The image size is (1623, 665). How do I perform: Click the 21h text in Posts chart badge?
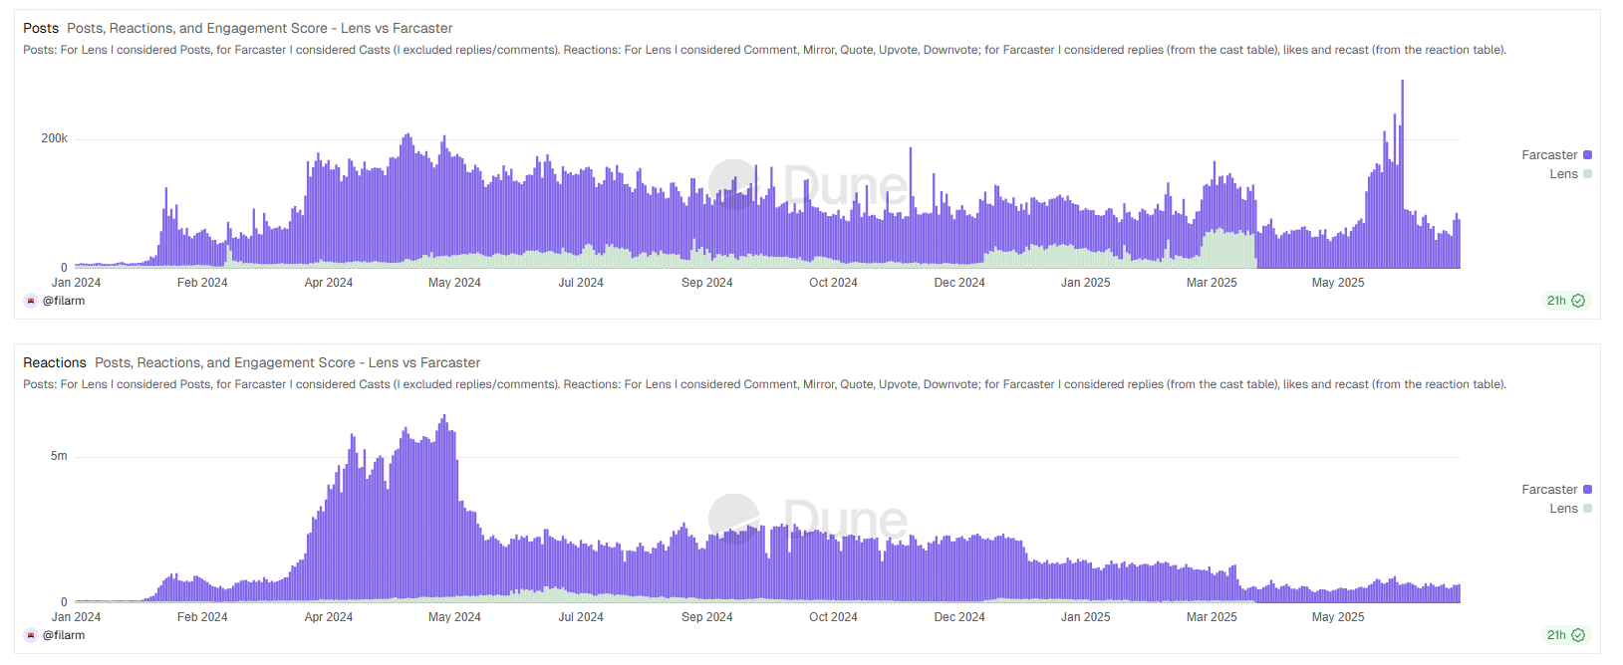pos(1555,301)
